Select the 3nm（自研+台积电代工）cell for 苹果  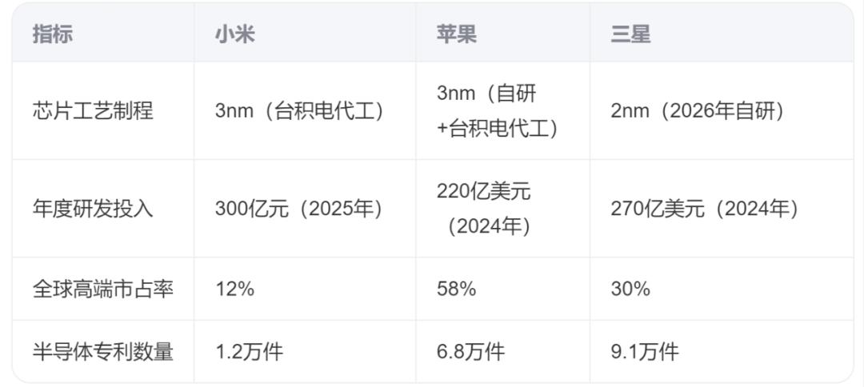(498, 111)
